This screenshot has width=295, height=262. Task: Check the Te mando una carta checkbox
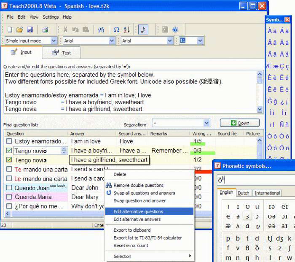click(x=9, y=169)
